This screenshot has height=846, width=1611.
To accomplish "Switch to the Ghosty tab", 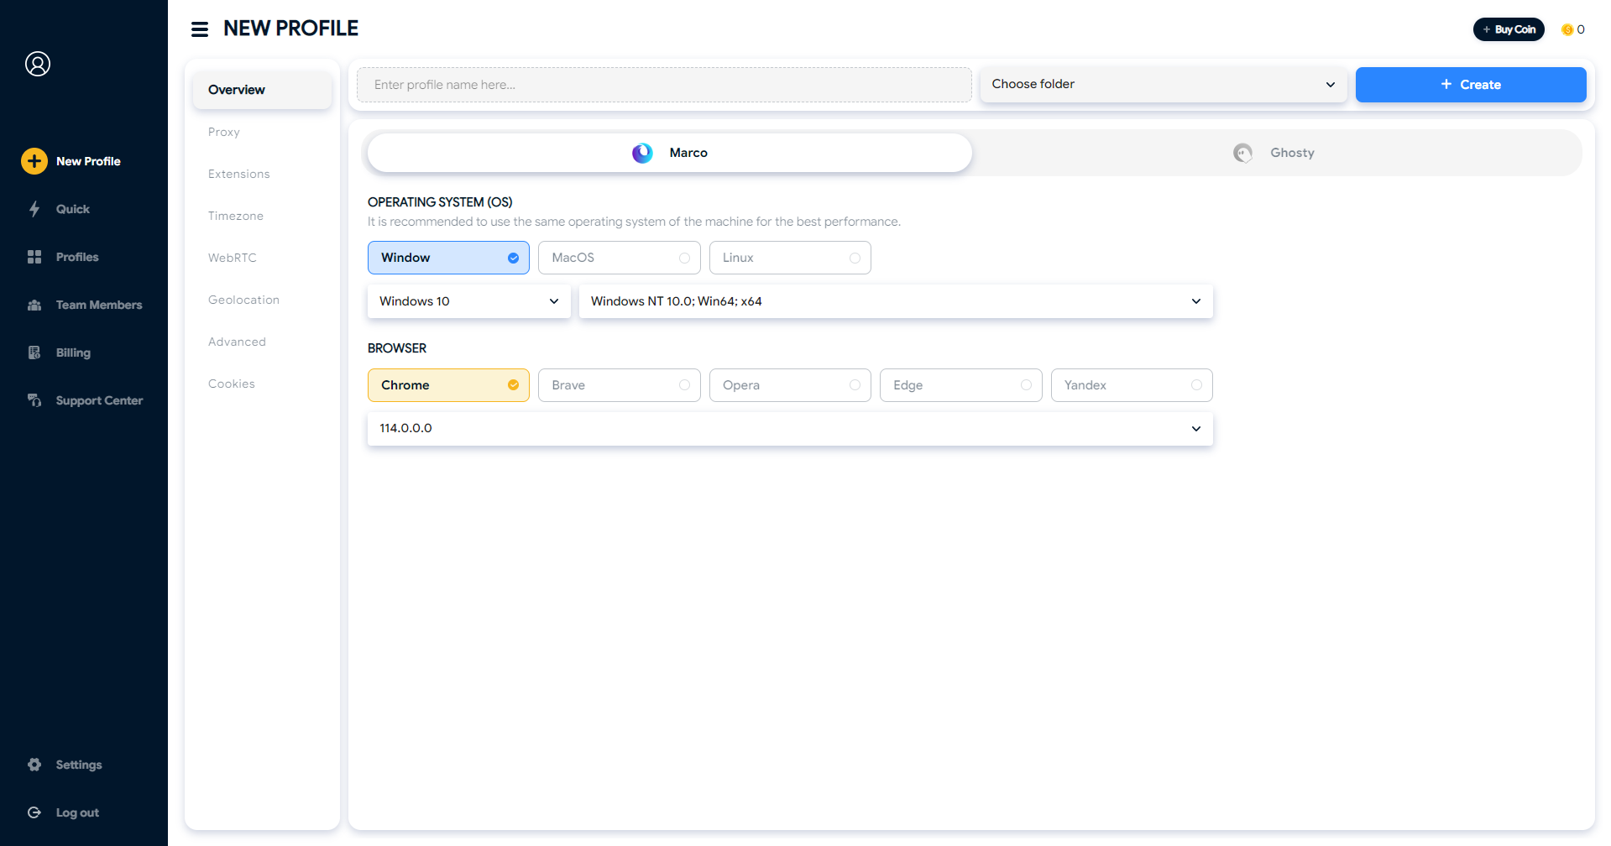I will [x=1276, y=153].
